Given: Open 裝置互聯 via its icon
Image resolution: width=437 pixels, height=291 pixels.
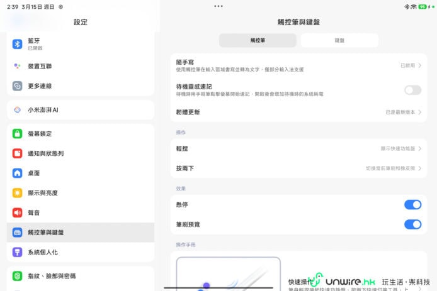Looking at the screenshot, I should (x=18, y=66).
